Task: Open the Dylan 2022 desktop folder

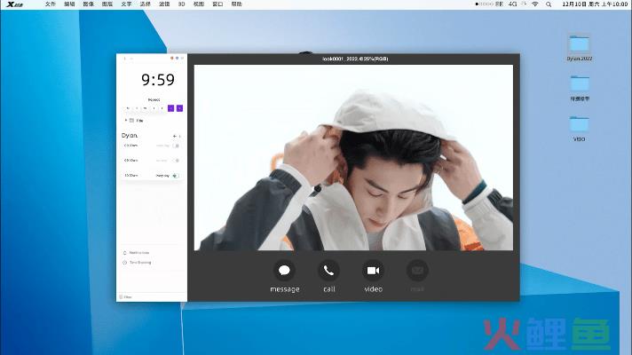Action: (580, 44)
